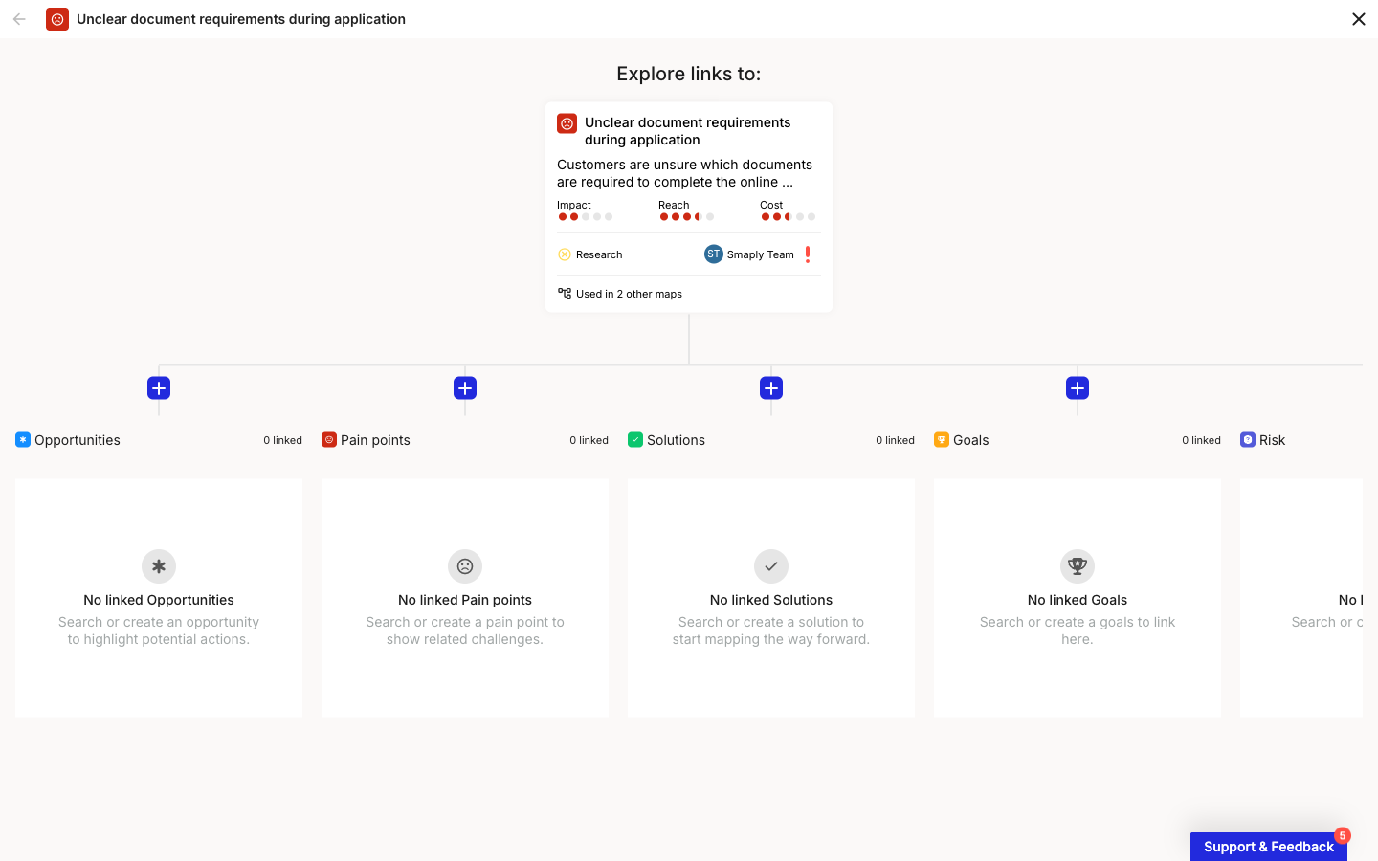Viewport: 1378px width, 861px height.
Task: Click the card title 'Unclear document requirements during application'
Action: 687,131
